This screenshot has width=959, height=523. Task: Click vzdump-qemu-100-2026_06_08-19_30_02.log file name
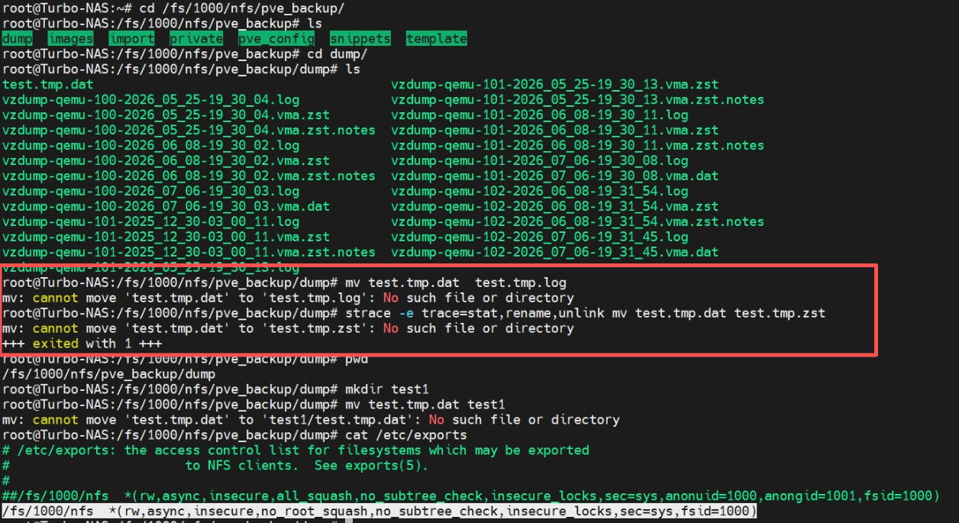[151, 145]
